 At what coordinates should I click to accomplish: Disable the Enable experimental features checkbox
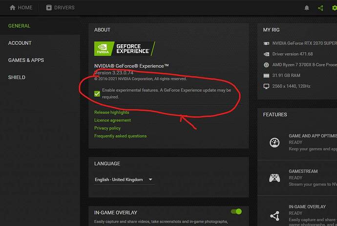pos(97,94)
